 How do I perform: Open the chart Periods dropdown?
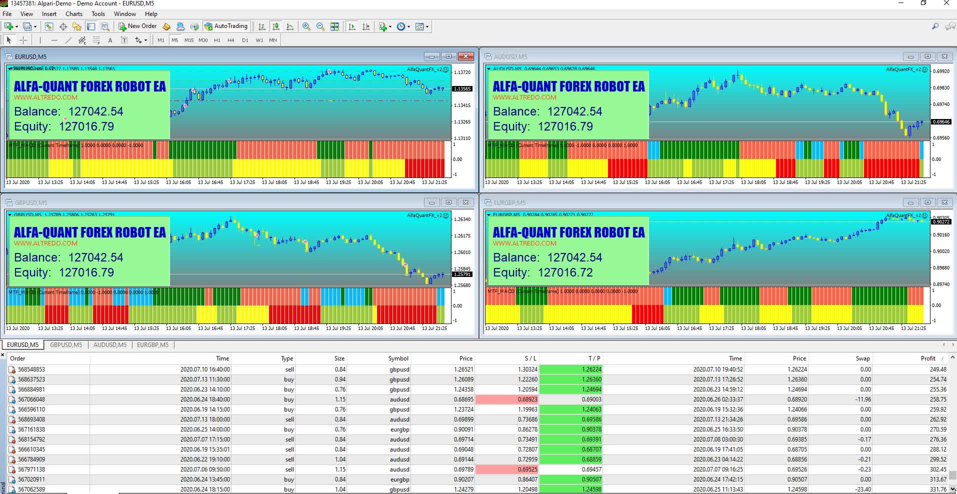tap(402, 26)
